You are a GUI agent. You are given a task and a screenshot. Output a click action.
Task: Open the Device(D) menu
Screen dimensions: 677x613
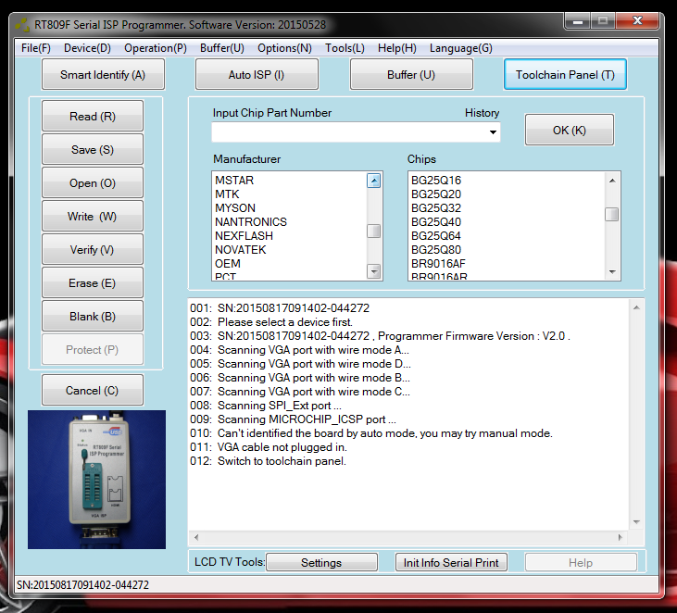[87, 48]
